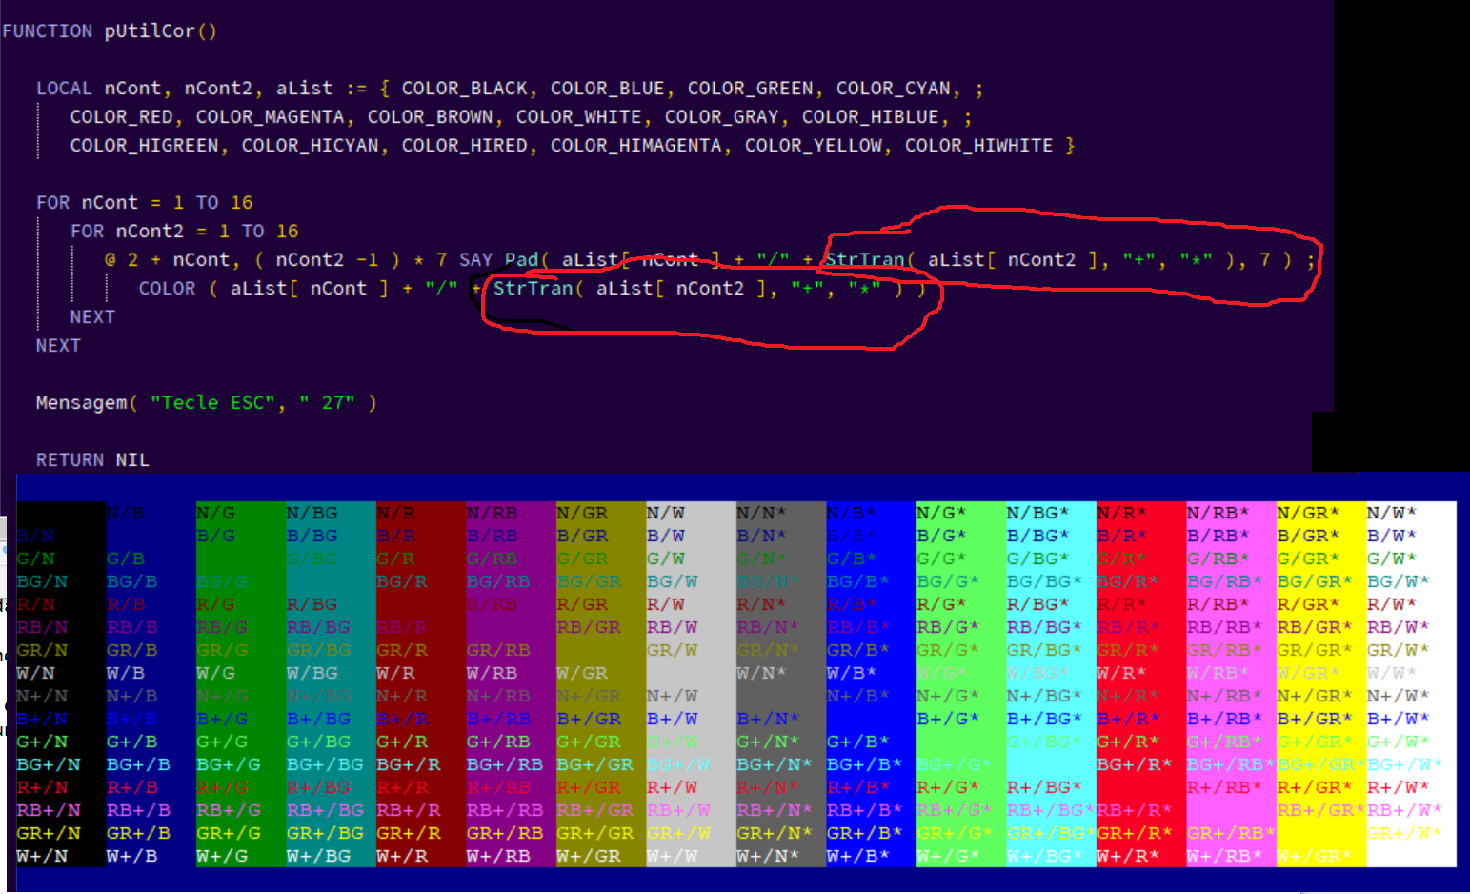The image size is (1470, 894).
Task: Click the COLOR_MAGENTA constant
Action: (270, 116)
